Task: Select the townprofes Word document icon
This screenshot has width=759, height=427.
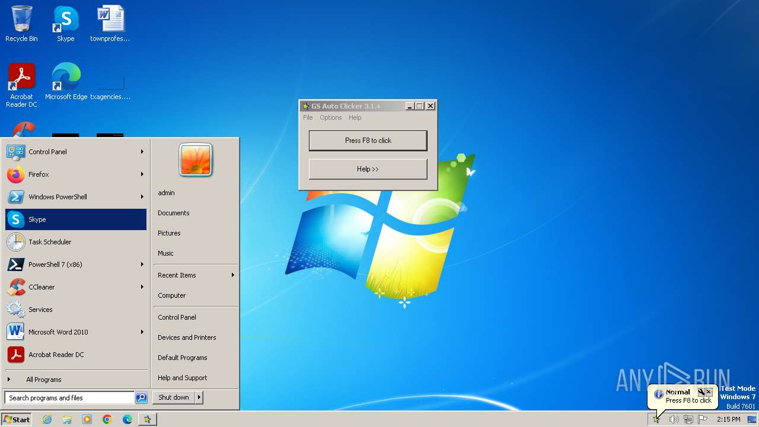Action: [110, 24]
